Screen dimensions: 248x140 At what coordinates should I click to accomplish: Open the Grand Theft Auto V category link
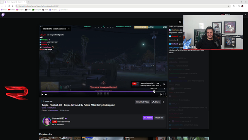[49, 108]
